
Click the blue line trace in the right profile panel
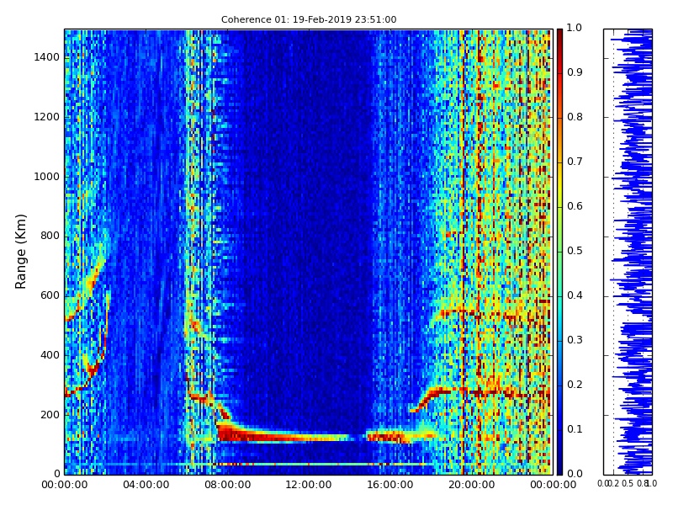tap(634, 252)
